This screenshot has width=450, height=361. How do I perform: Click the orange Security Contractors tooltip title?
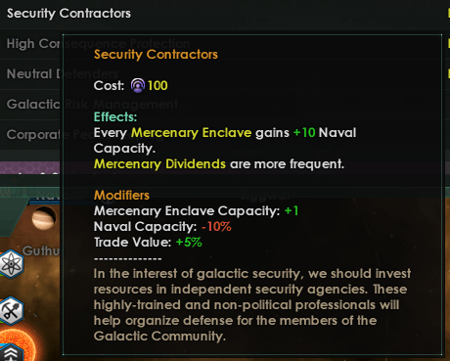point(156,55)
